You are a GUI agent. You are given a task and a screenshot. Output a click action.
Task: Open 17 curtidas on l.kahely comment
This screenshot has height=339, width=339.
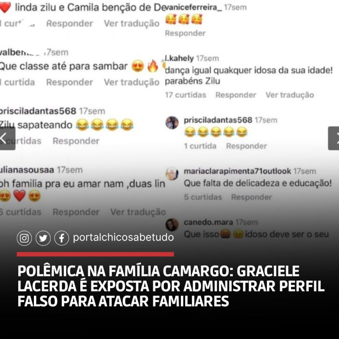coord(186,95)
